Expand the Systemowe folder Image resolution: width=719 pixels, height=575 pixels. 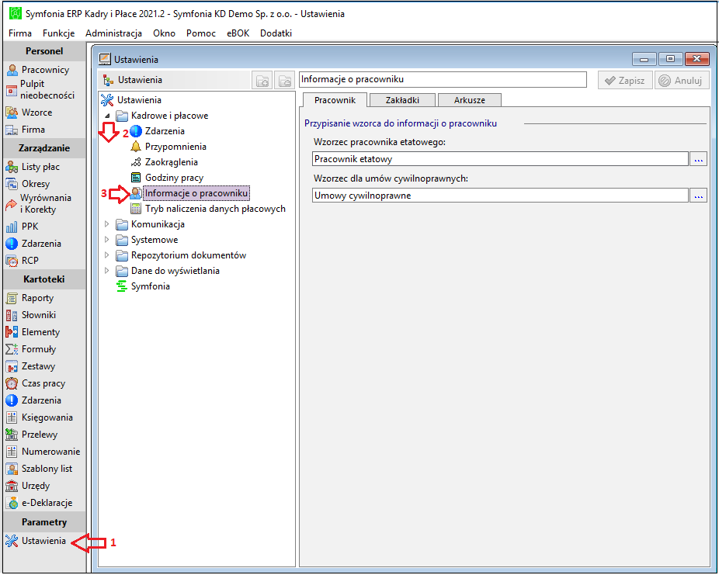(107, 240)
